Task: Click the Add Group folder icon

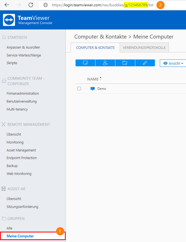Action: coord(125,63)
